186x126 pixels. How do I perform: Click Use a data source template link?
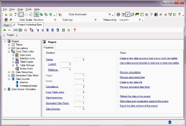point(149,63)
